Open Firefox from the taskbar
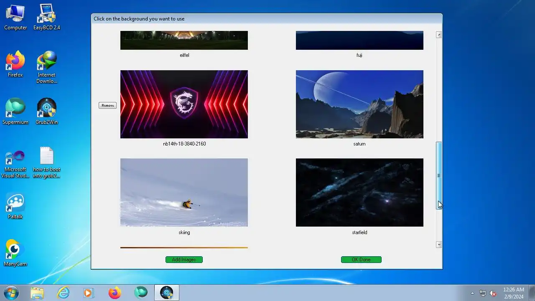This screenshot has width=535, height=301. pos(115,293)
